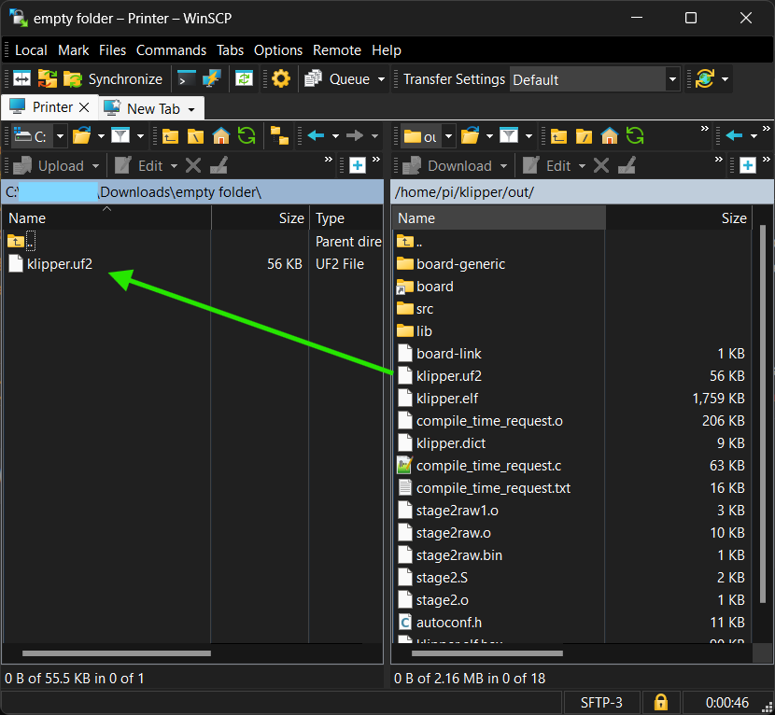Sort local panel by Type column
775x715 pixels.
346,218
